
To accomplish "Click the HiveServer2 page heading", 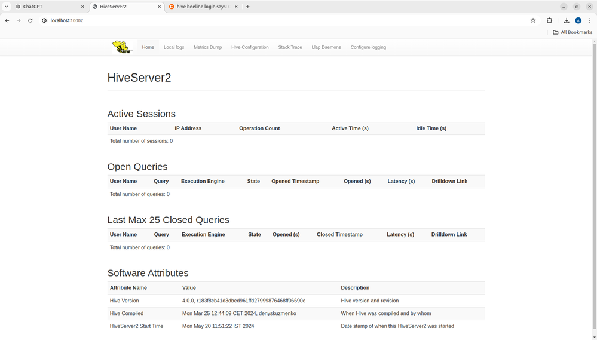I will pos(139,78).
